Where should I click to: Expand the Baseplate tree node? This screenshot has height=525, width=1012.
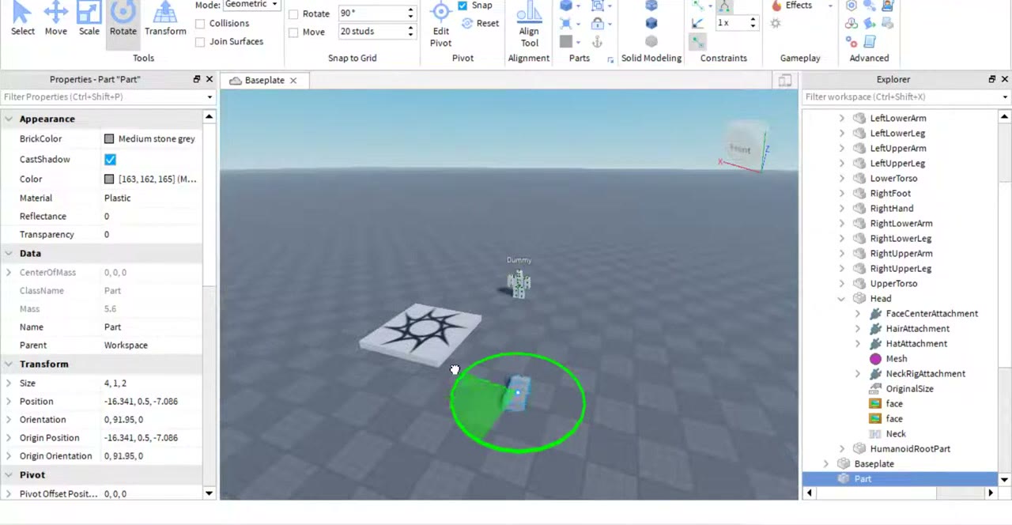pyautogui.click(x=825, y=464)
